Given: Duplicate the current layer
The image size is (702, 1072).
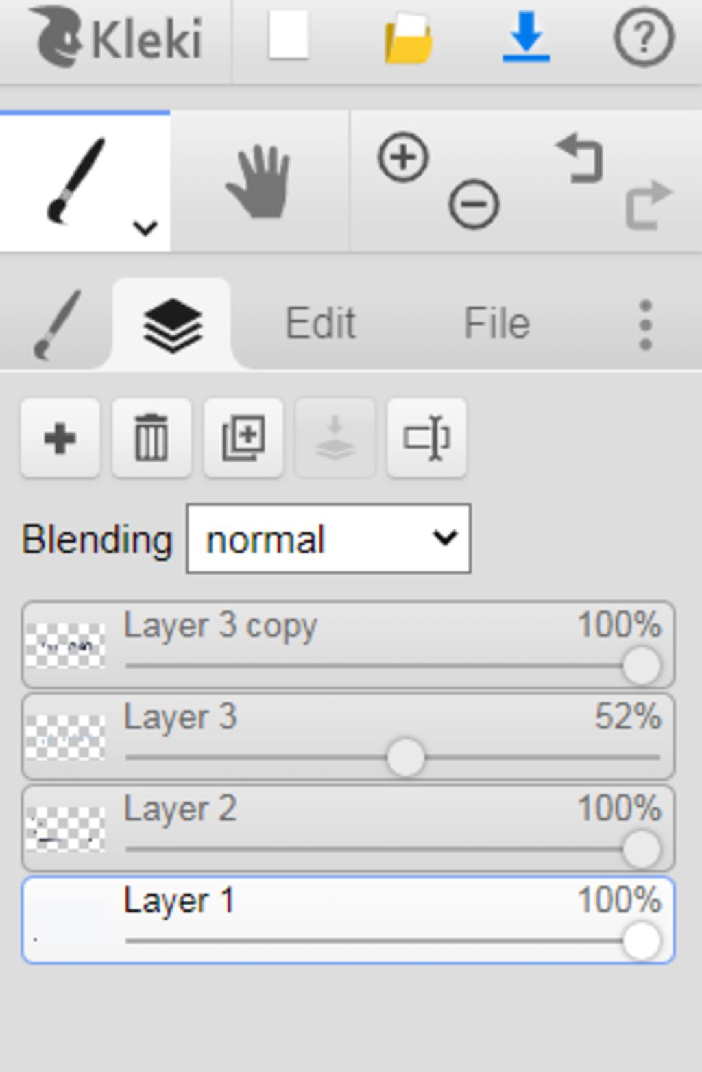Looking at the screenshot, I should [243, 438].
